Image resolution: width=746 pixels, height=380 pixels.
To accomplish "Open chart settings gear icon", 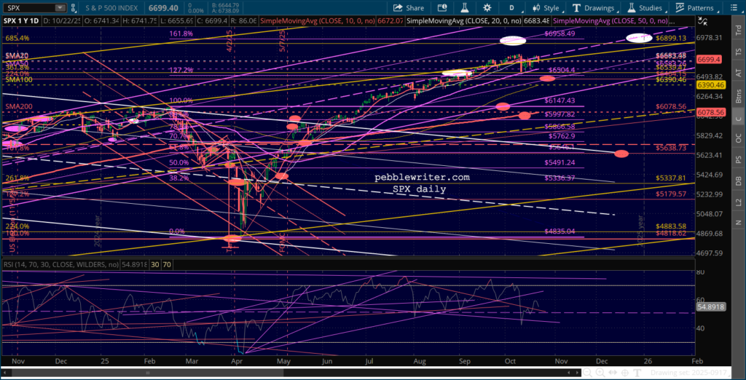I will 488,8.
